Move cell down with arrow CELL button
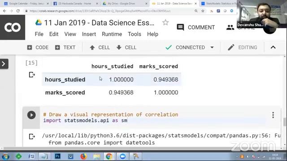 126,47
